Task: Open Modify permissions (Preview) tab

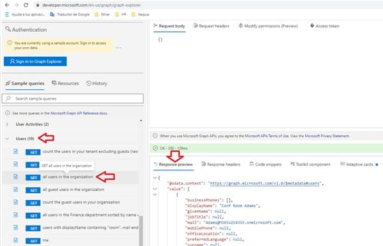Action: tap(268, 26)
